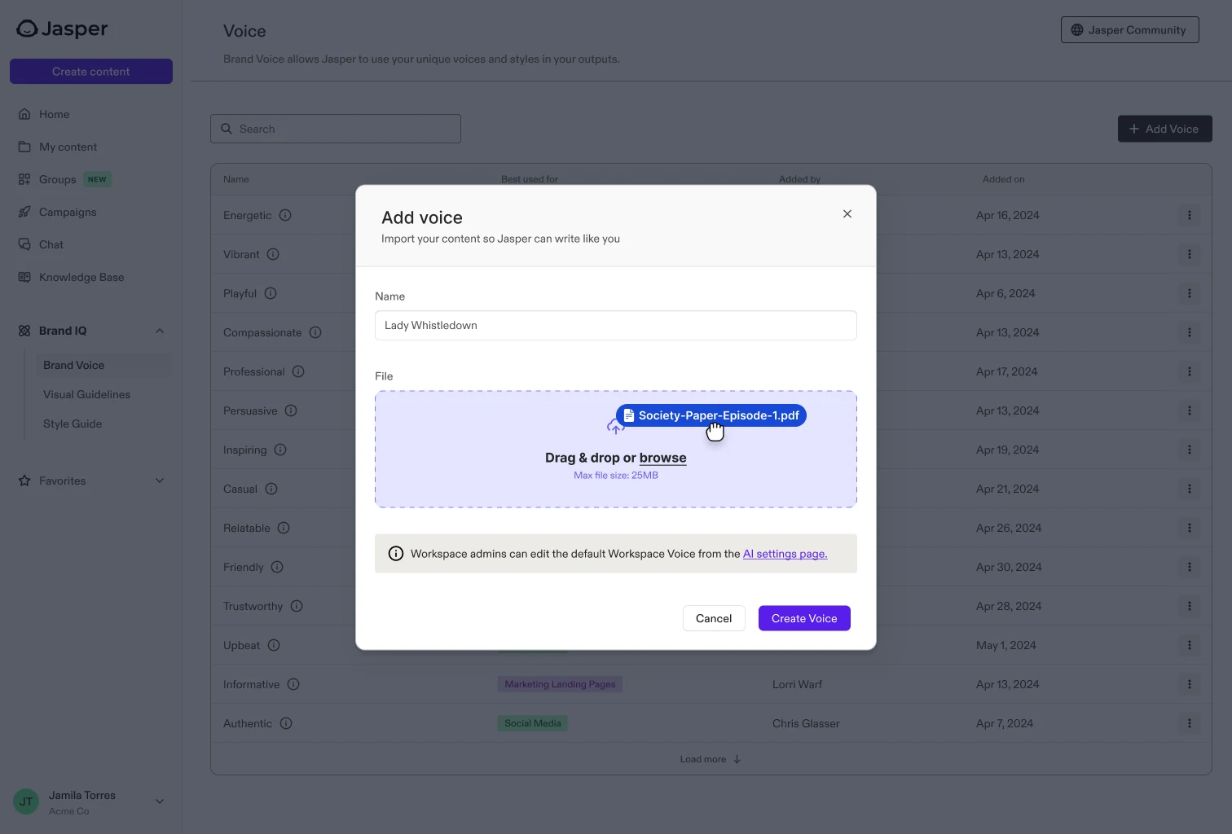Image resolution: width=1232 pixels, height=834 pixels.
Task: Click the JT user avatar
Action: tap(26, 801)
